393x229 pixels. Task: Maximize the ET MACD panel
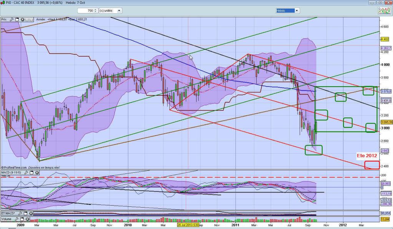coord(25,213)
